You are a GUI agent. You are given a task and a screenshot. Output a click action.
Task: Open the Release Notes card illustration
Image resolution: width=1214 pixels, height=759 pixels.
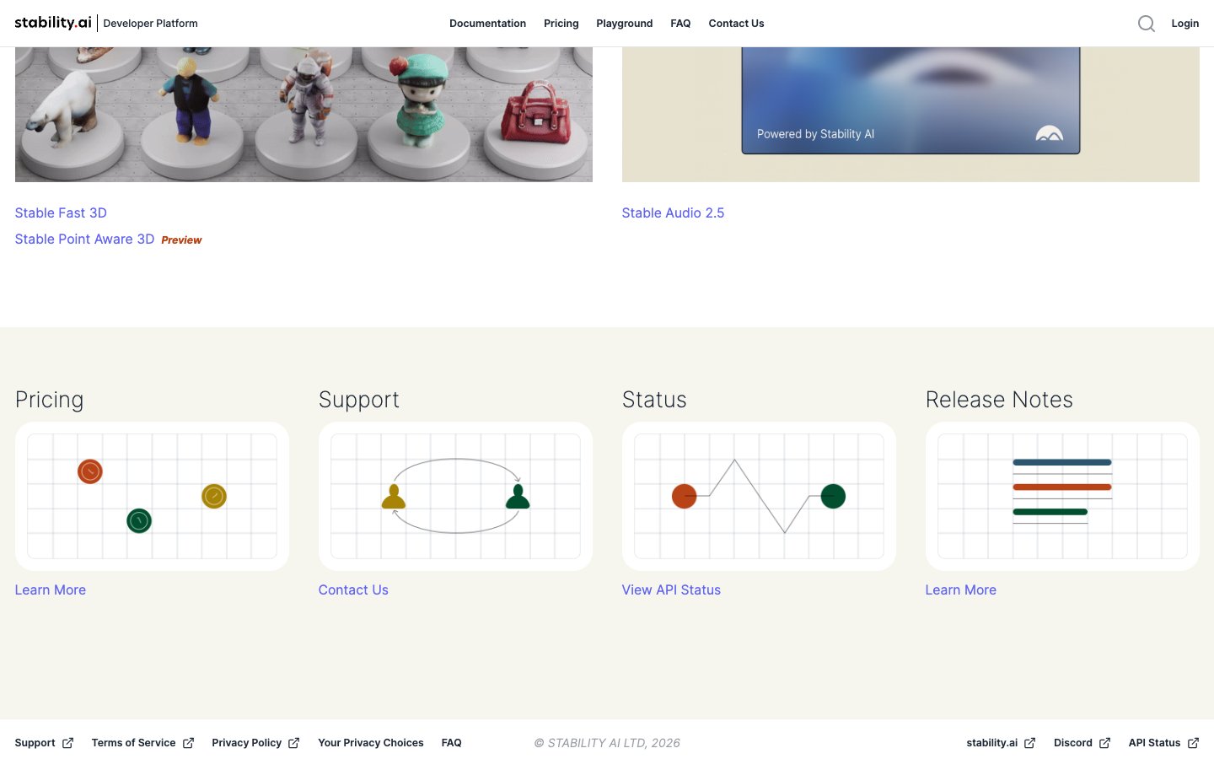(x=1062, y=496)
